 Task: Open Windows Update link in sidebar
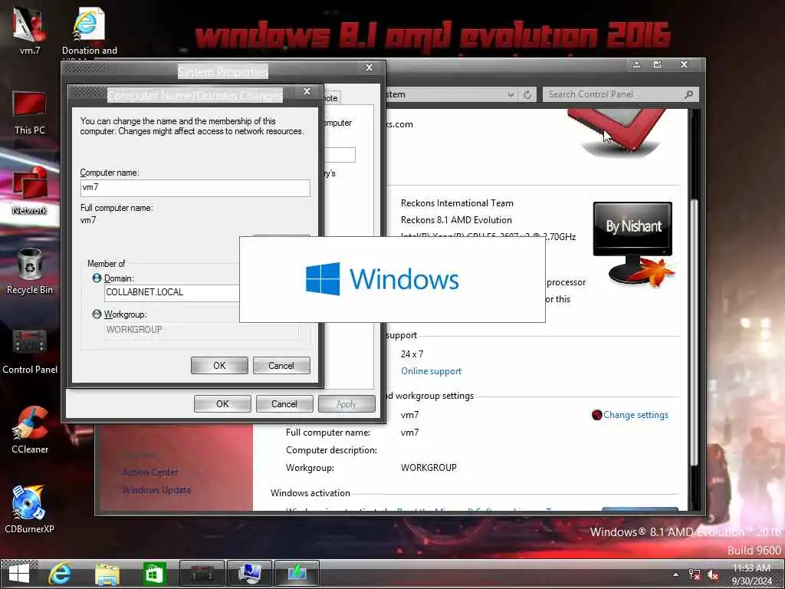(156, 490)
